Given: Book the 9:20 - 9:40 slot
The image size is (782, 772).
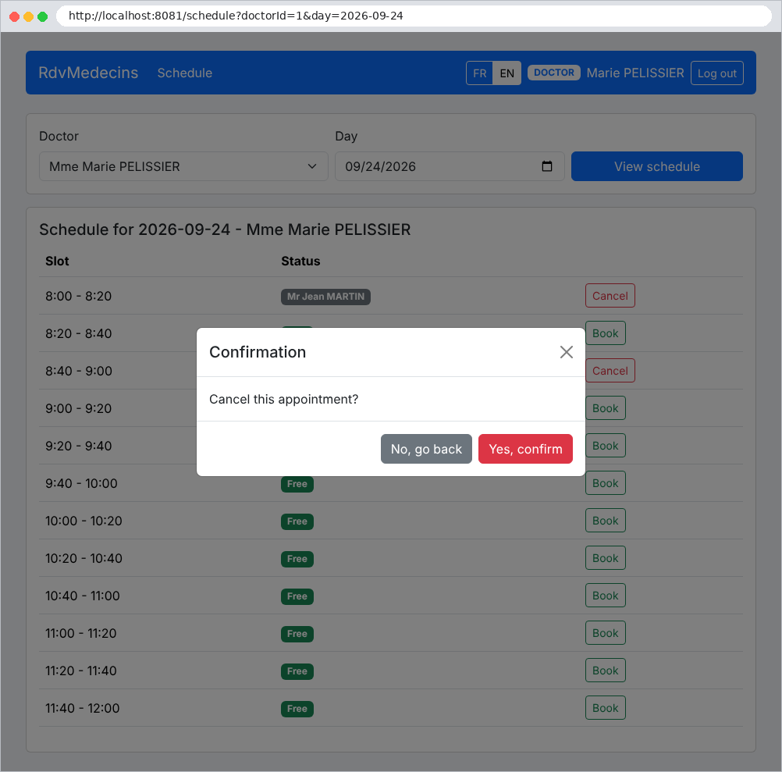Looking at the screenshot, I should [605, 446].
